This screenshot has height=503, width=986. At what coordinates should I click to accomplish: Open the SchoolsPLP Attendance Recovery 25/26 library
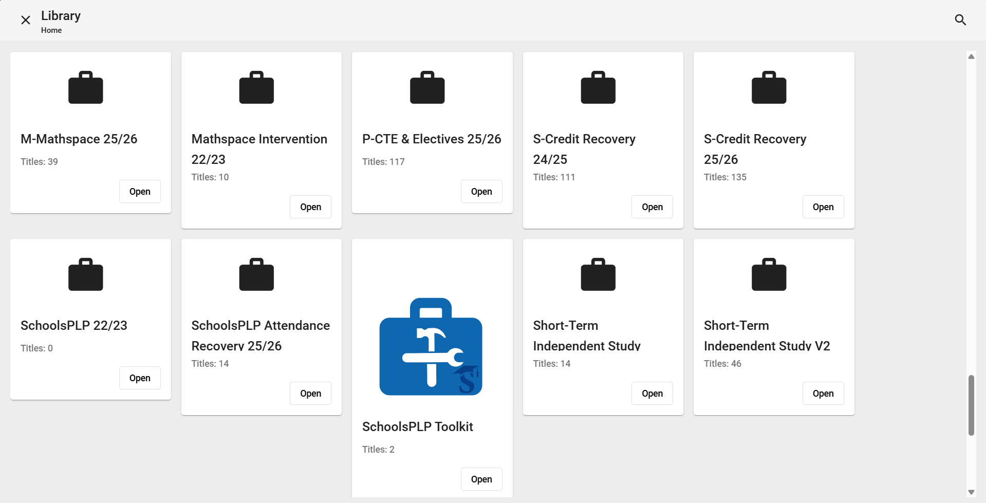311,394
